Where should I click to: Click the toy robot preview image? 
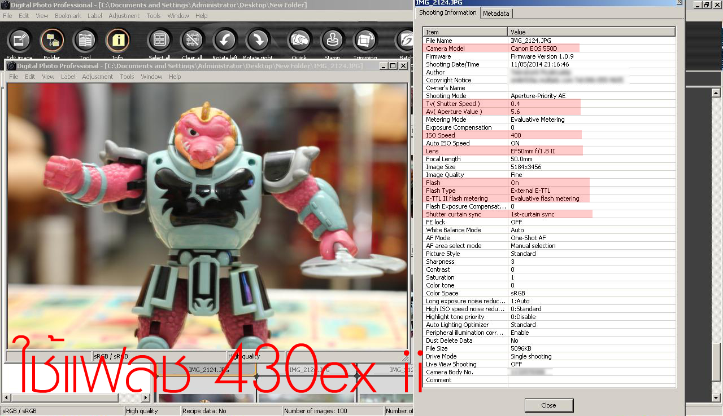(x=207, y=216)
